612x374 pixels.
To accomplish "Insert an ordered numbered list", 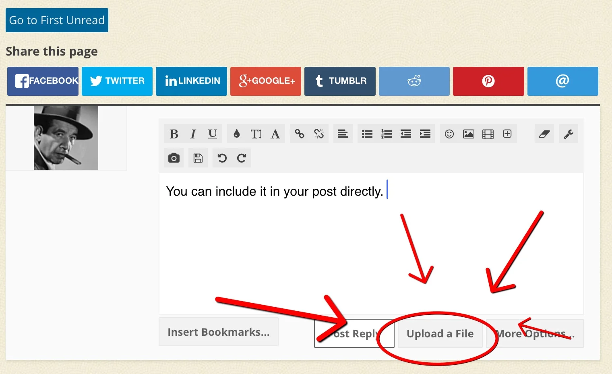I will 387,134.
